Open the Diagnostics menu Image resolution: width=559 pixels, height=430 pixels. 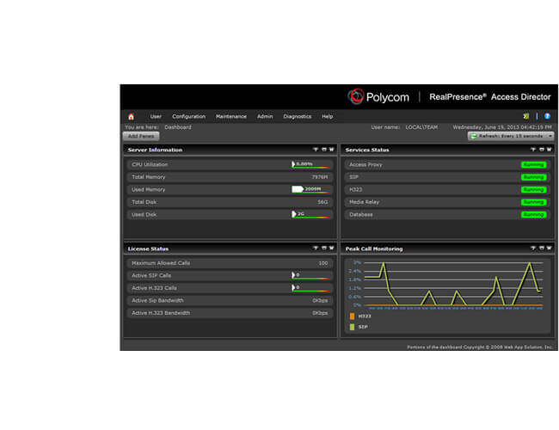click(297, 117)
